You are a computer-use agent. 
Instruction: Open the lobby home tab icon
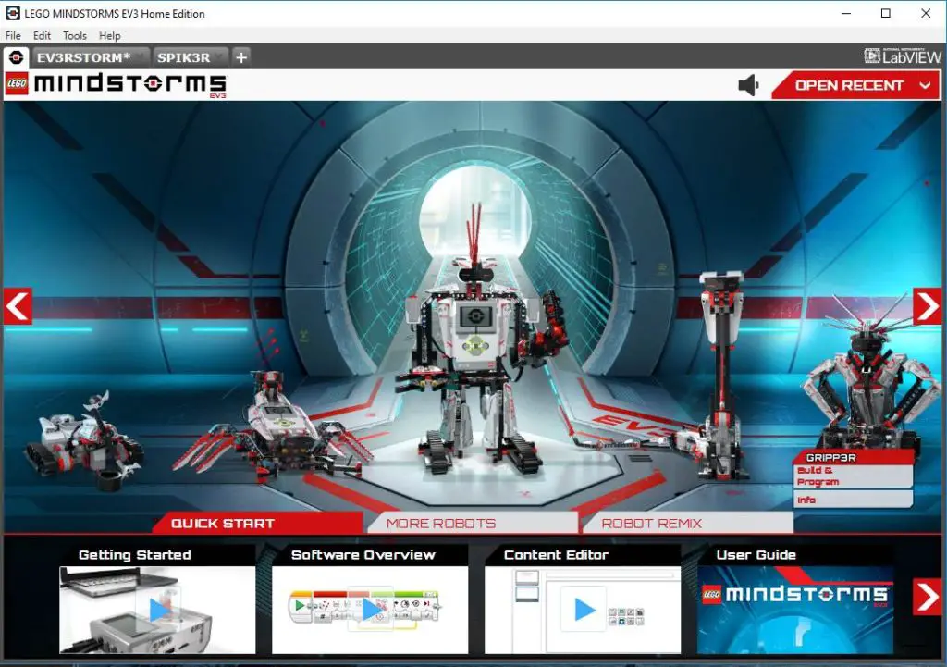17,57
